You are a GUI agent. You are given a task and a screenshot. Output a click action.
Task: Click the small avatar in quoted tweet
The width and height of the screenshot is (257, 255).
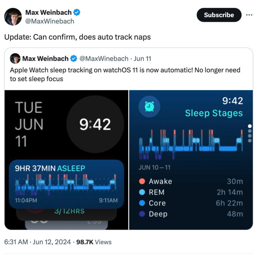pyautogui.click(x=15, y=58)
